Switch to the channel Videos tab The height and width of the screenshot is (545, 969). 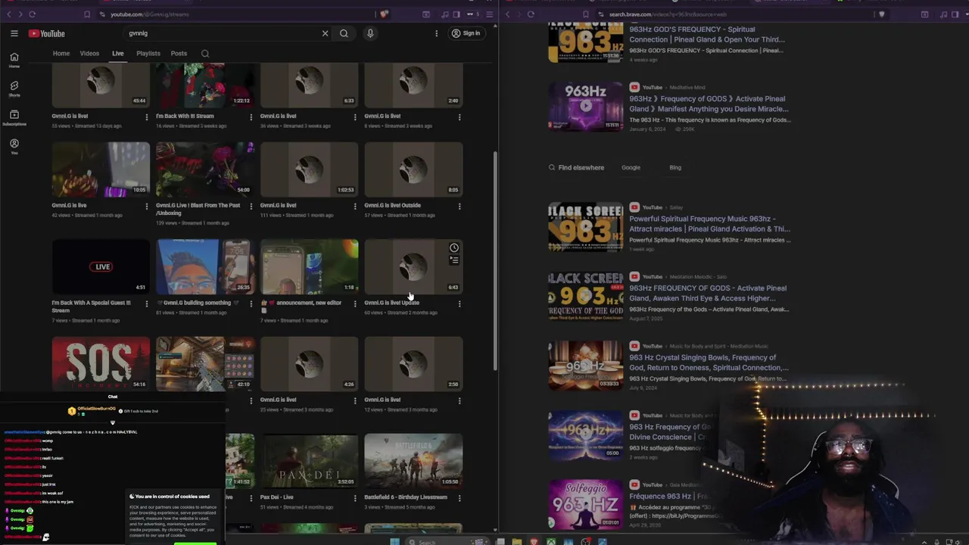[89, 54]
